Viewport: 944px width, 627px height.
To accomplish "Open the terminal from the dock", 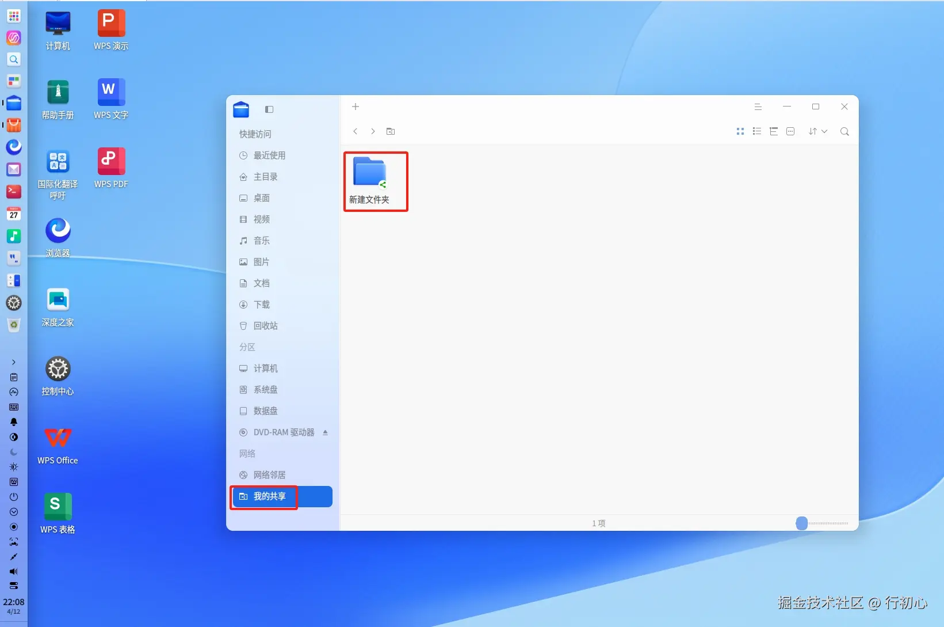I will (14, 191).
